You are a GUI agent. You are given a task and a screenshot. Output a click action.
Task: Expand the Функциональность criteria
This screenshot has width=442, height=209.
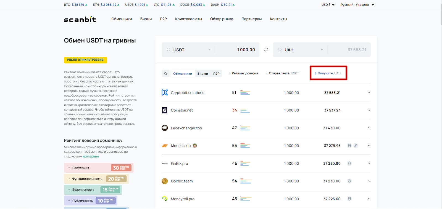(x=96, y=179)
